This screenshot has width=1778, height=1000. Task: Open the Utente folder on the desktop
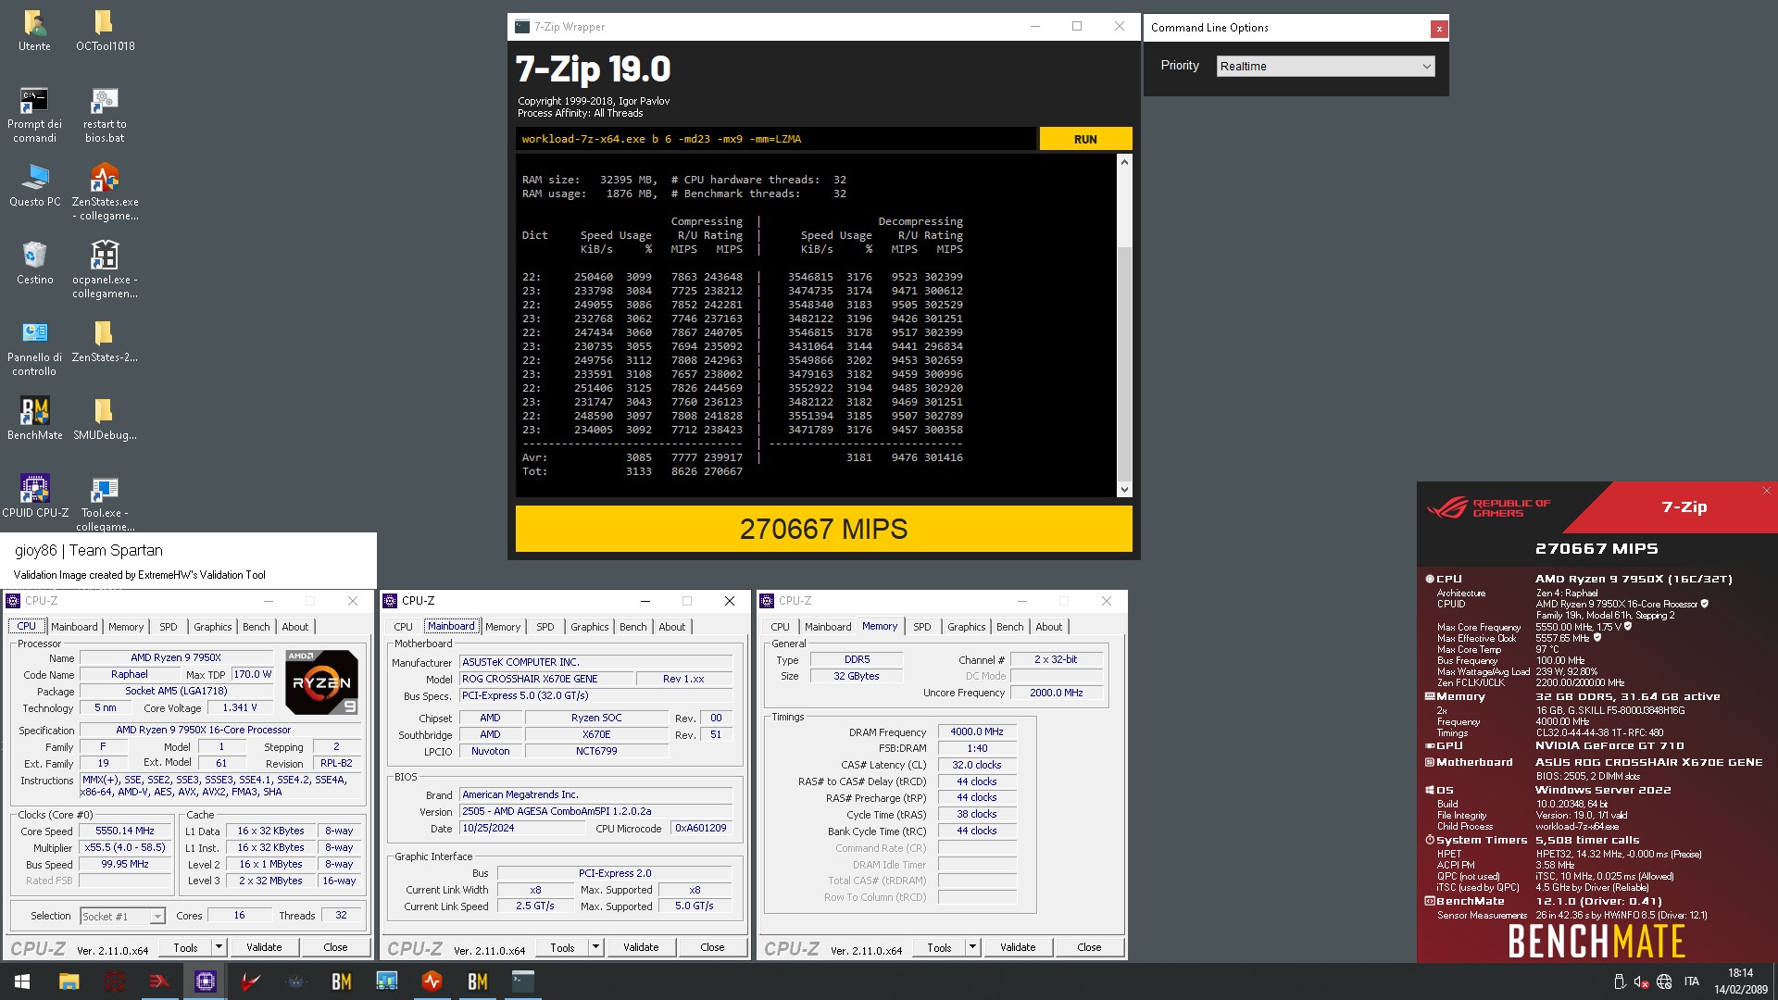34,30
